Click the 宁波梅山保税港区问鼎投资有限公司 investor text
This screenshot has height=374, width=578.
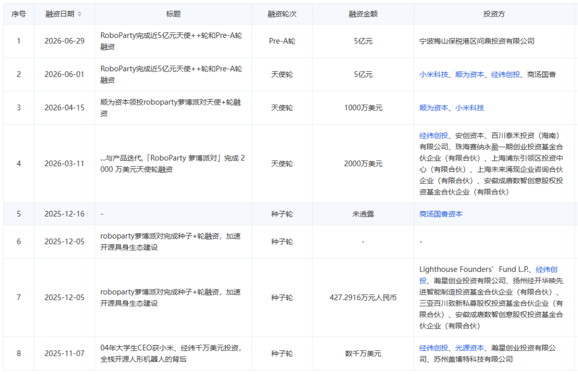[477, 41]
